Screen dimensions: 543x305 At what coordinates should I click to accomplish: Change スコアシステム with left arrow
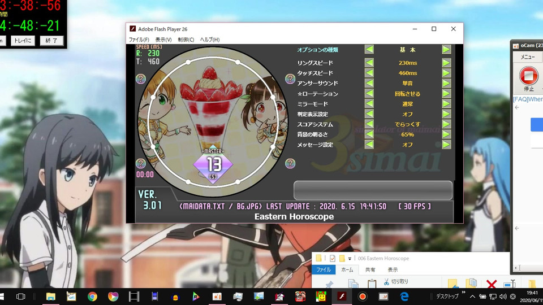(x=369, y=124)
